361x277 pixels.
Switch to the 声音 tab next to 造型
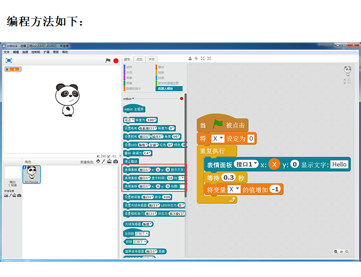click(x=152, y=59)
